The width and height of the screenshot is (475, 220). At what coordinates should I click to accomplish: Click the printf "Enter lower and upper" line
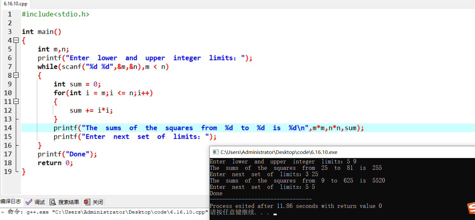click(145, 58)
